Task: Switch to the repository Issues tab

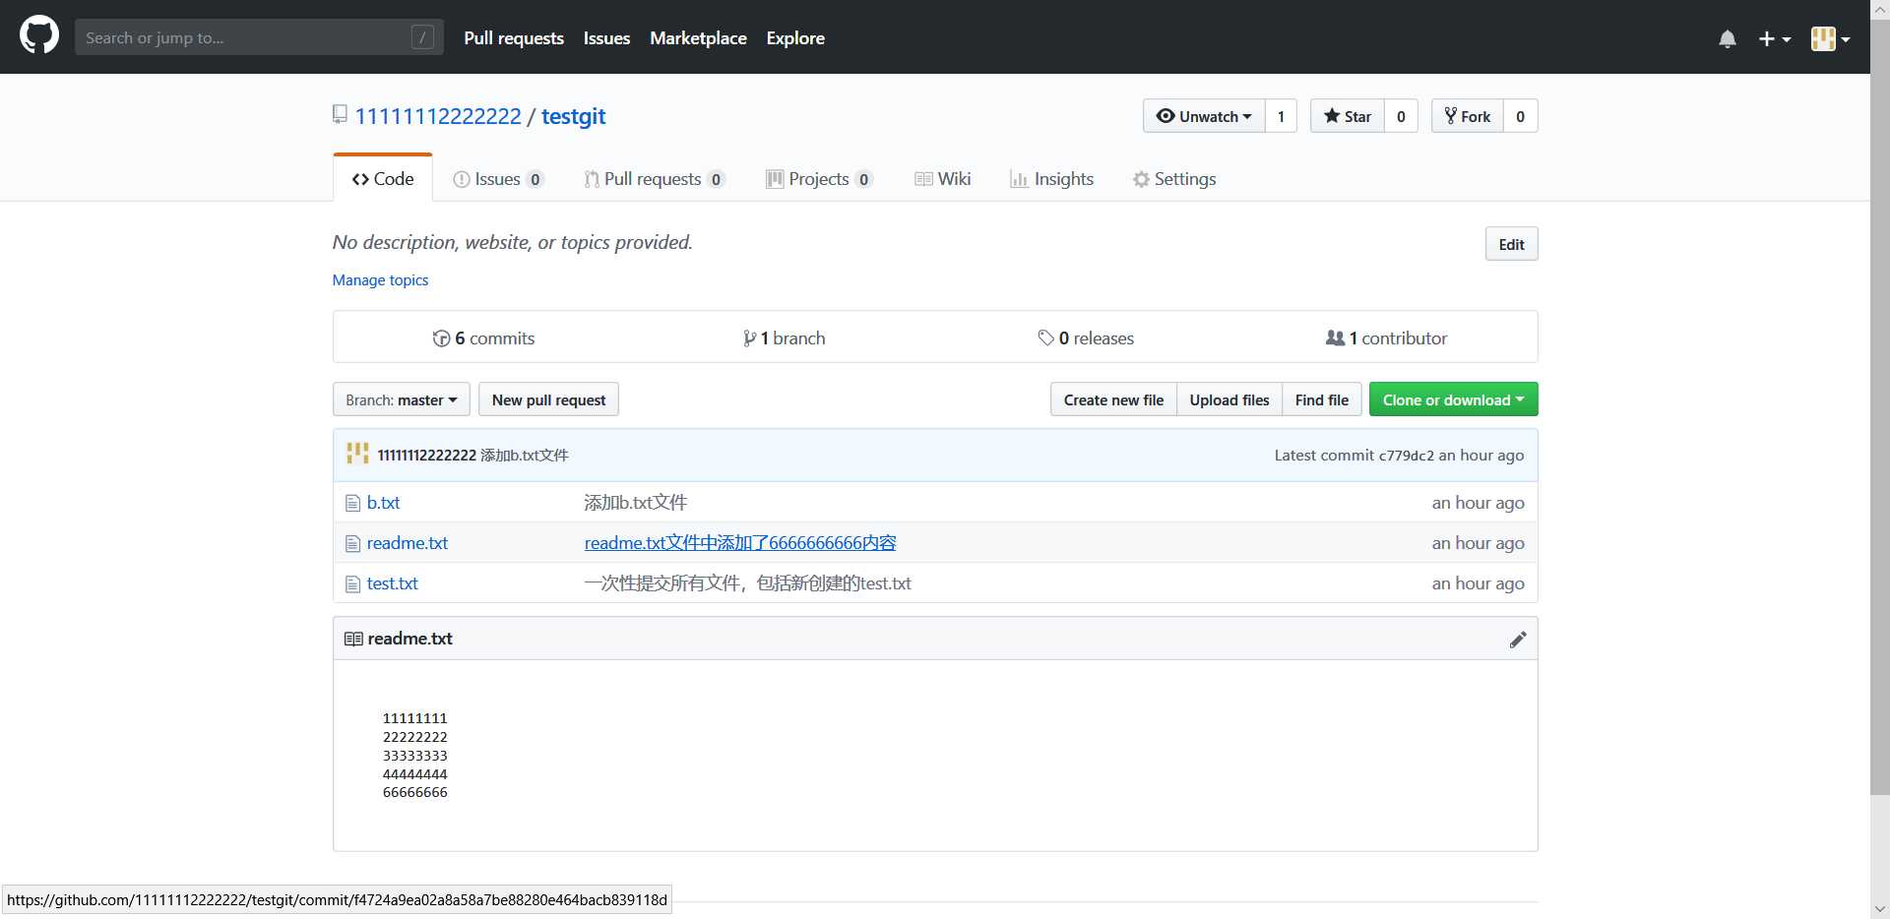Action: point(498,179)
